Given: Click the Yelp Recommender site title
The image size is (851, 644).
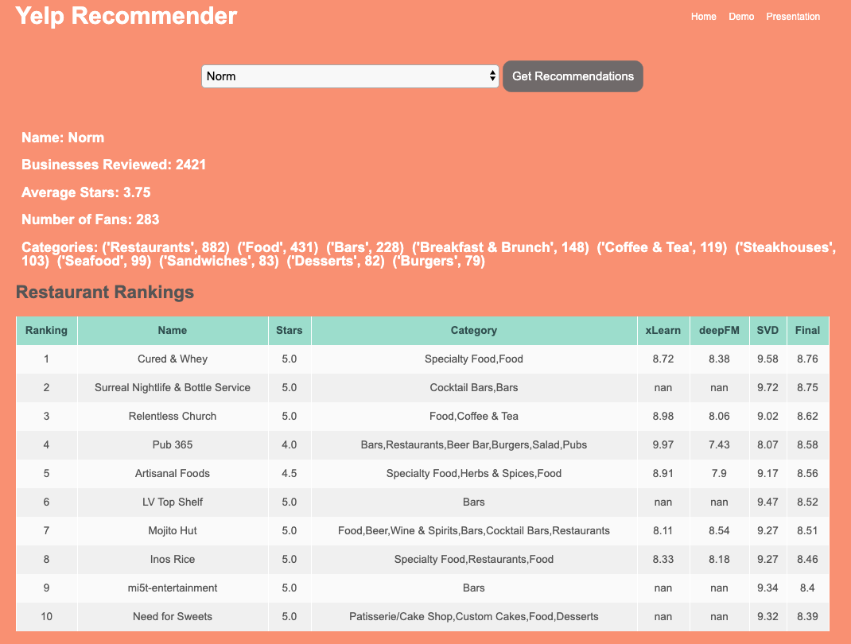Looking at the screenshot, I should point(126,16).
